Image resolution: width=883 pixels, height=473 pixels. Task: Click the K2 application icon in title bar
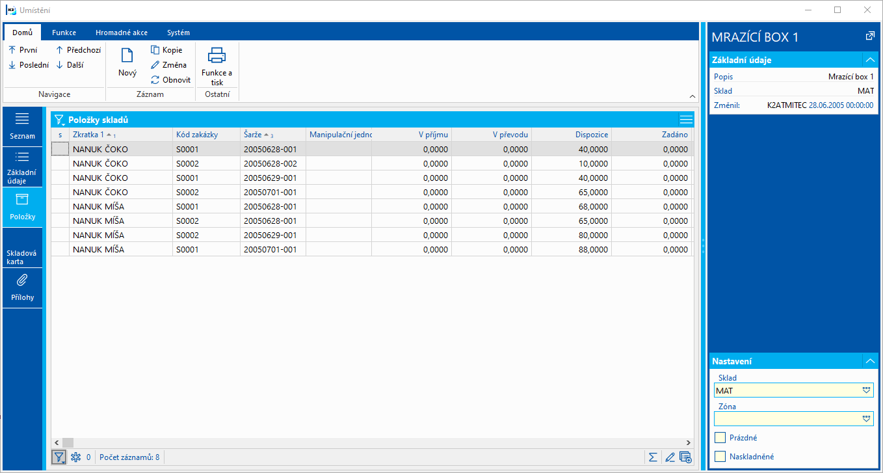coord(11,10)
